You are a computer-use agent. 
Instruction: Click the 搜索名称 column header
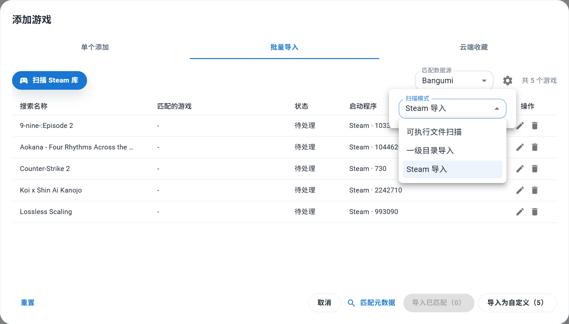(x=34, y=106)
